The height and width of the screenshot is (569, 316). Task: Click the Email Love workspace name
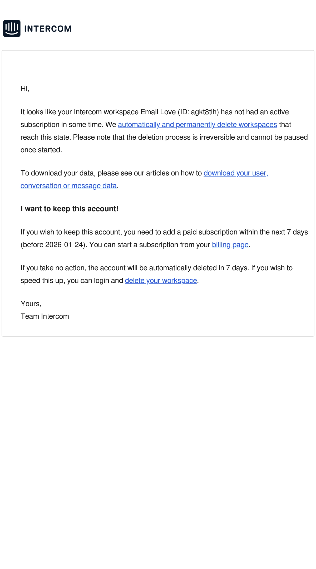pos(158,112)
